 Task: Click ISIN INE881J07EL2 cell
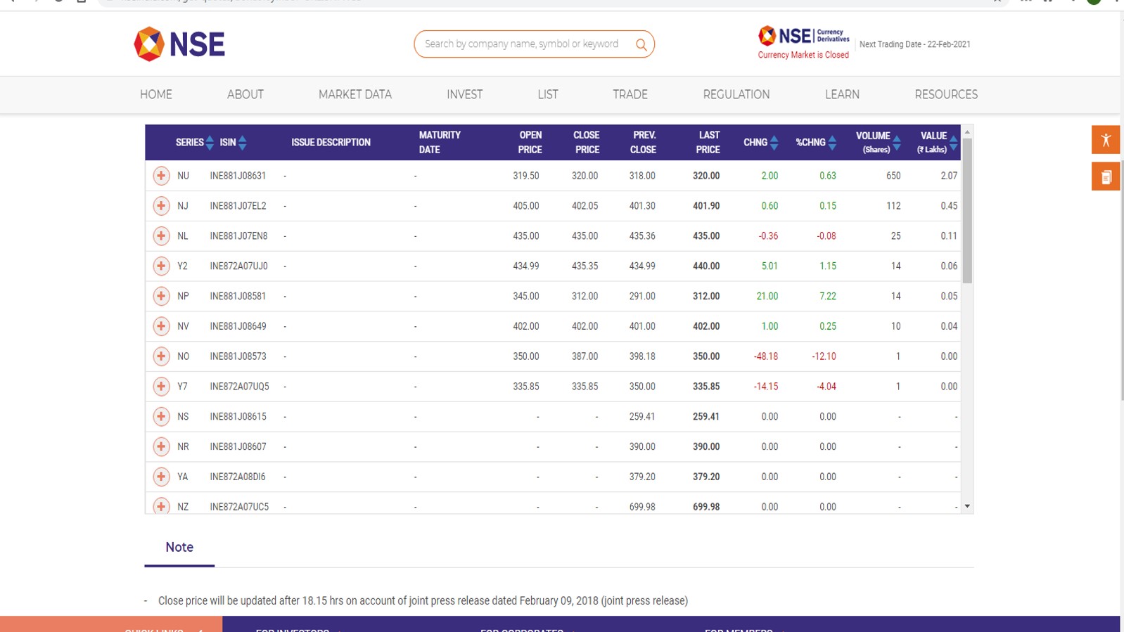tap(238, 206)
